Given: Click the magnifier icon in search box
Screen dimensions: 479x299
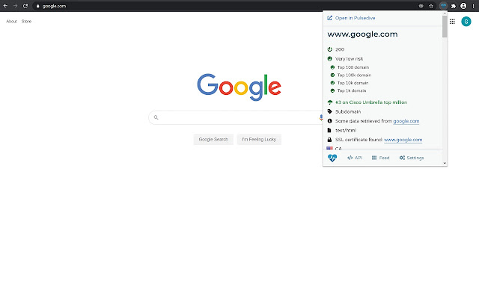Looking at the screenshot, I should (156, 117).
